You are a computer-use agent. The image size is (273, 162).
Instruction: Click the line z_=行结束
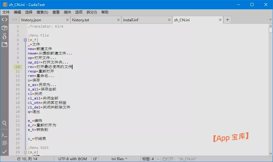click(x=37, y=139)
